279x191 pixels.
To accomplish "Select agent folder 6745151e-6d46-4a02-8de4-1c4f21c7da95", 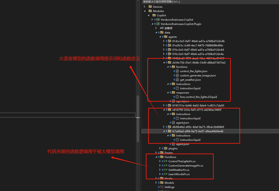I will pos(198,105).
